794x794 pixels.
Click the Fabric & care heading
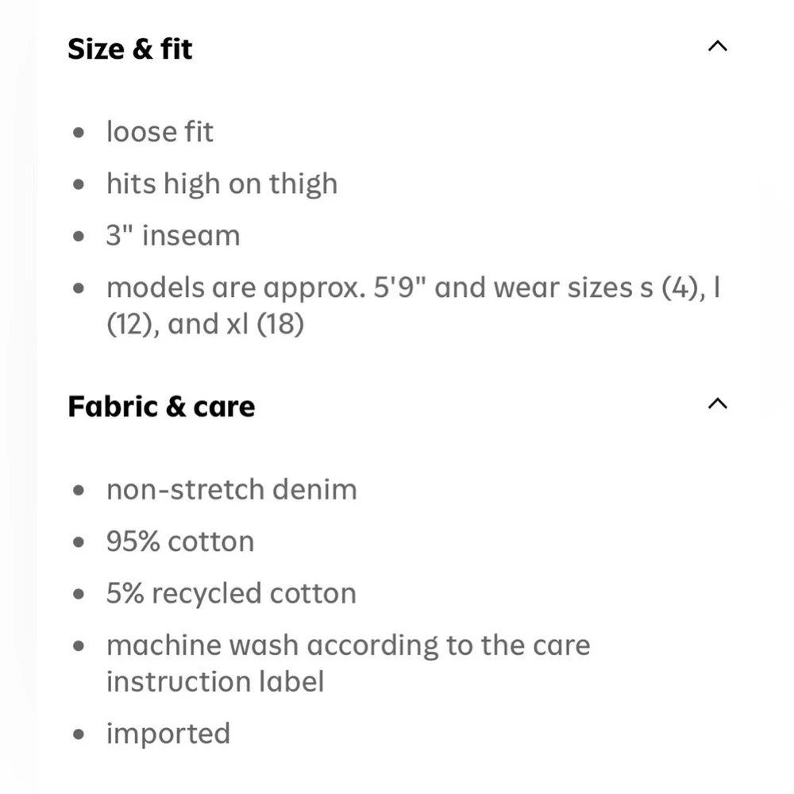click(x=161, y=407)
